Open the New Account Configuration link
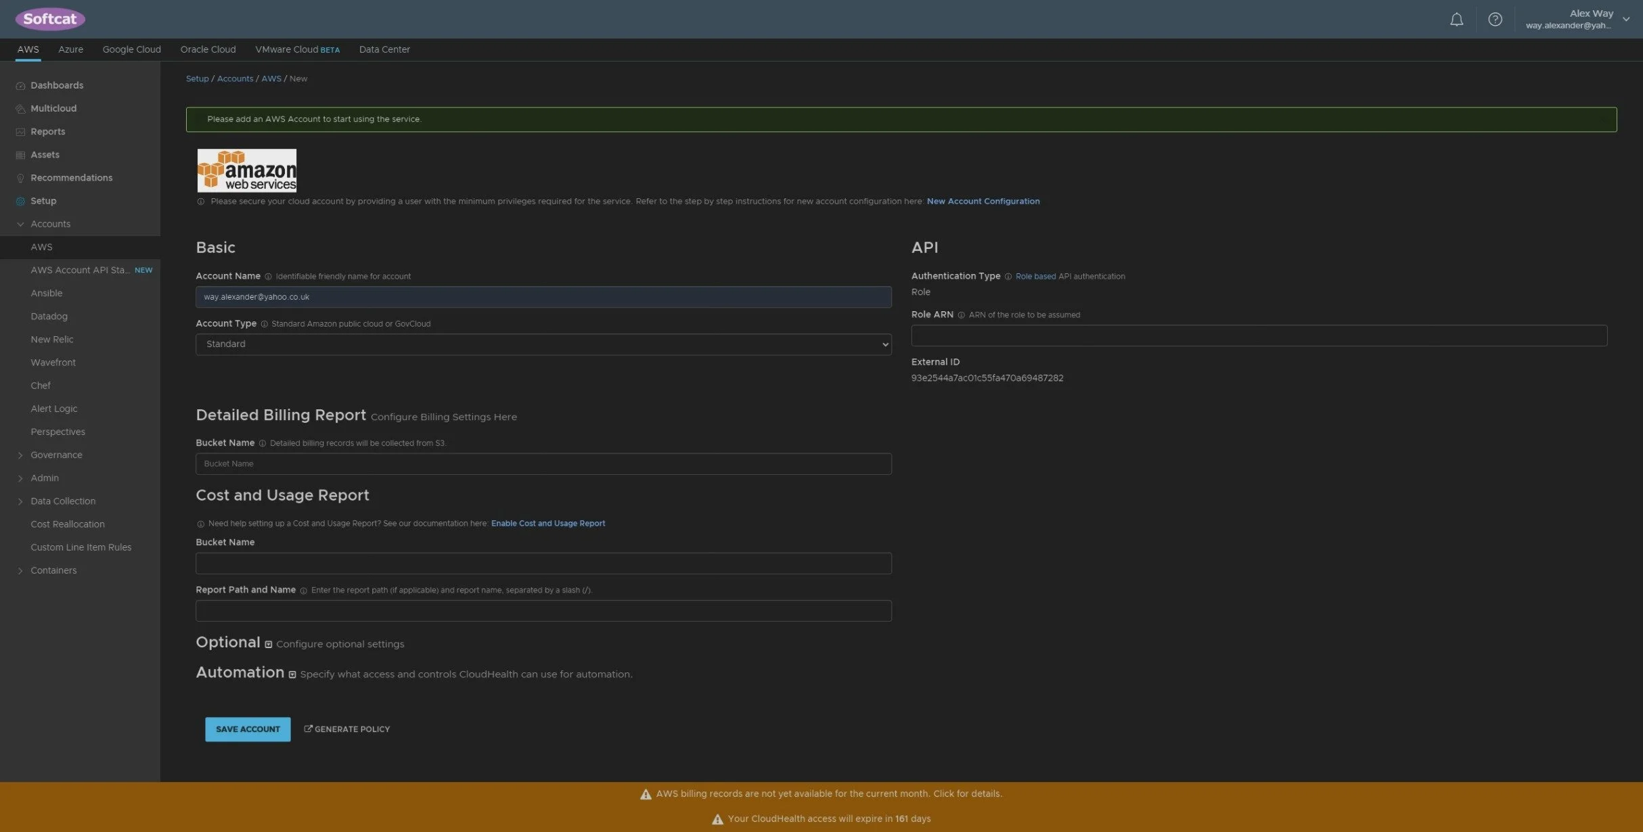This screenshot has height=832, width=1643. coord(983,201)
